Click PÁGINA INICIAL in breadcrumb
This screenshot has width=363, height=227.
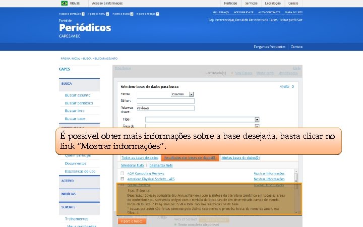(x=71, y=59)
